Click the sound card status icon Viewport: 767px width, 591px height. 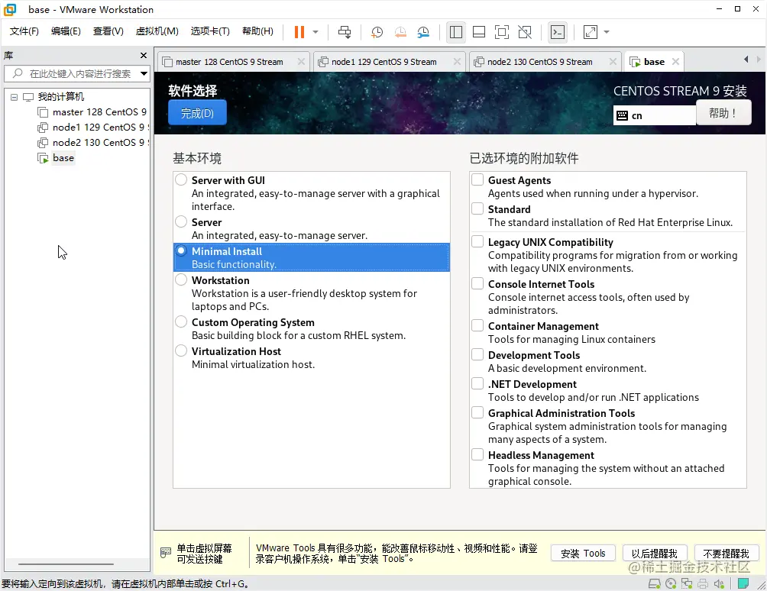[719, 583]
